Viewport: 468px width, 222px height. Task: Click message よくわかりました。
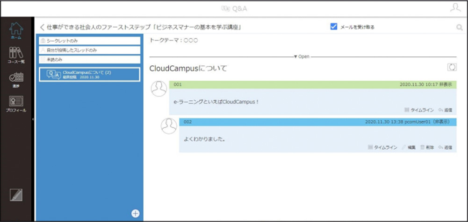[x=204, y=139]
